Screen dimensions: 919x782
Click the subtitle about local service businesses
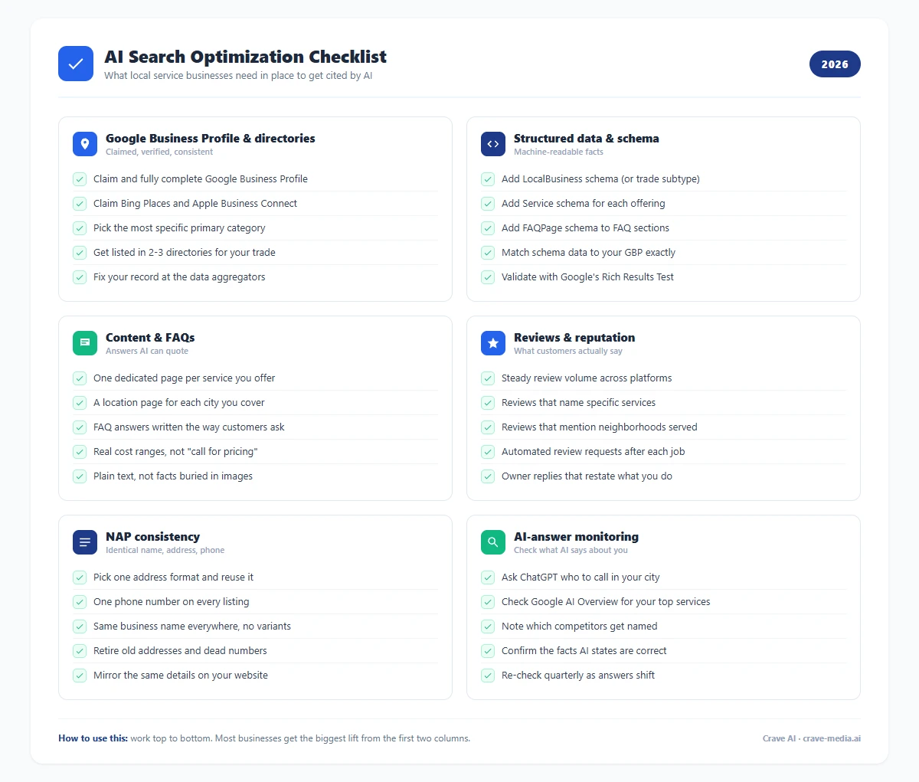238,76
